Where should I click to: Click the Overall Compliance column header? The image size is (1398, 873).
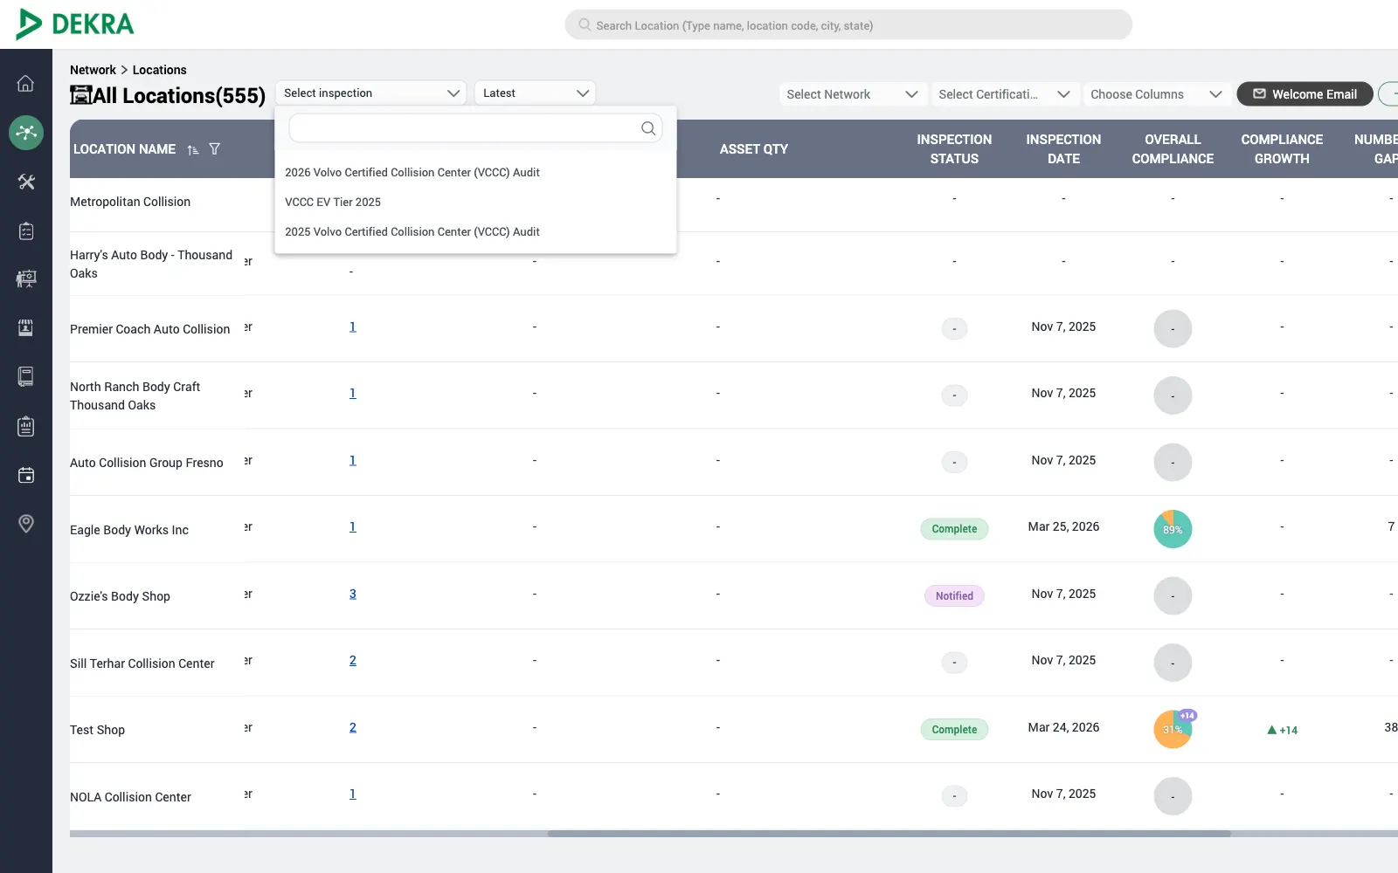(1173, 149)
